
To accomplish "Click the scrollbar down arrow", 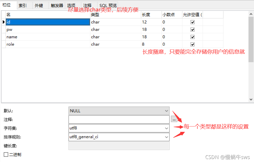I will (x=251, y=99).
